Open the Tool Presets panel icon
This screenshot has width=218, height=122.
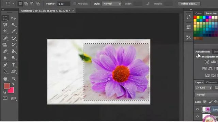click(188, 37)
